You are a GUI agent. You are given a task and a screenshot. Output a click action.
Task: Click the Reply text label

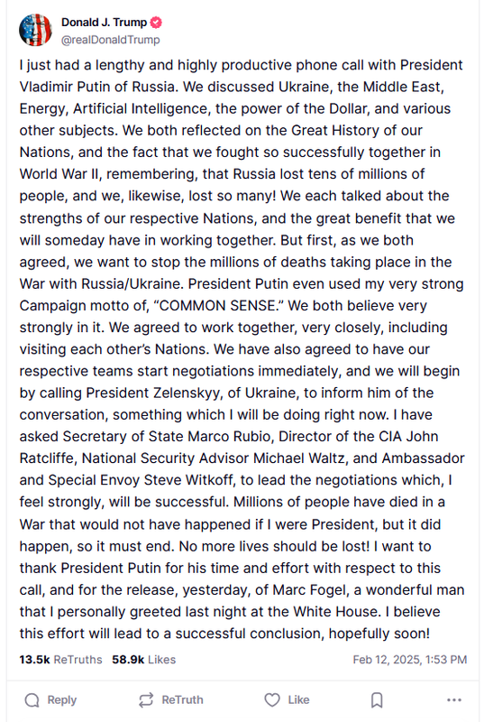point(61,700)
